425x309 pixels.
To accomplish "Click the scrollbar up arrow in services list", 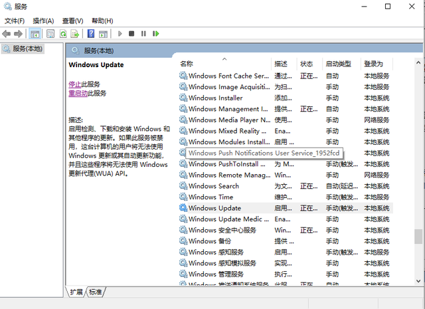I will [x=418, y=63].
